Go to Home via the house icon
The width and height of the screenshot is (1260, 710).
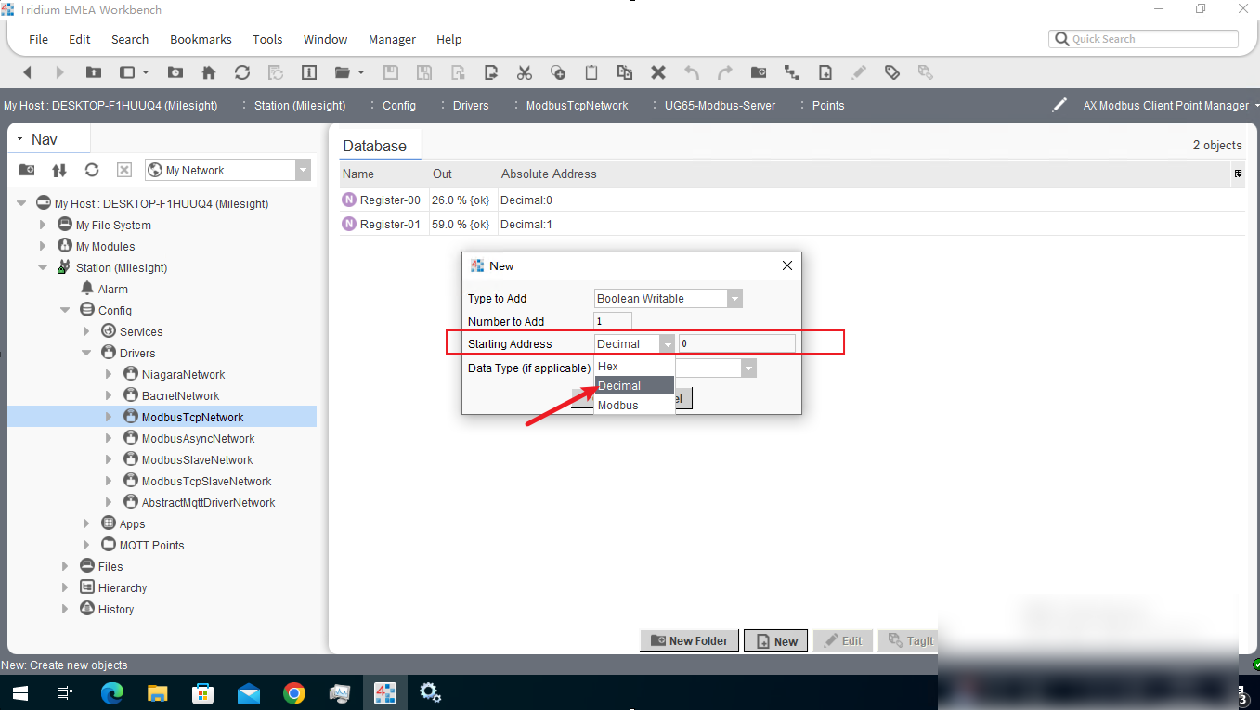tap(209, 72)
